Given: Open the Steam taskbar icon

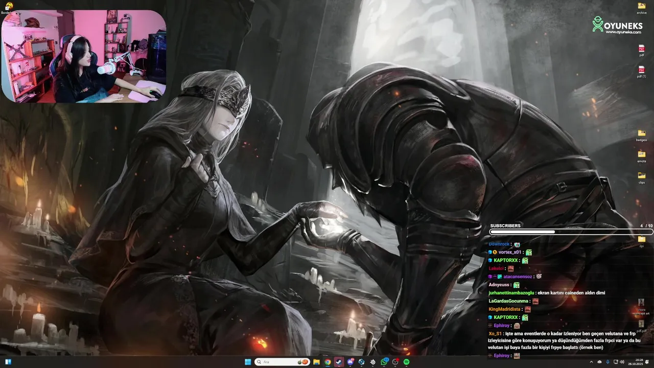Looking at the screenshot, I should pyautogui.click(x=339, y=362).
